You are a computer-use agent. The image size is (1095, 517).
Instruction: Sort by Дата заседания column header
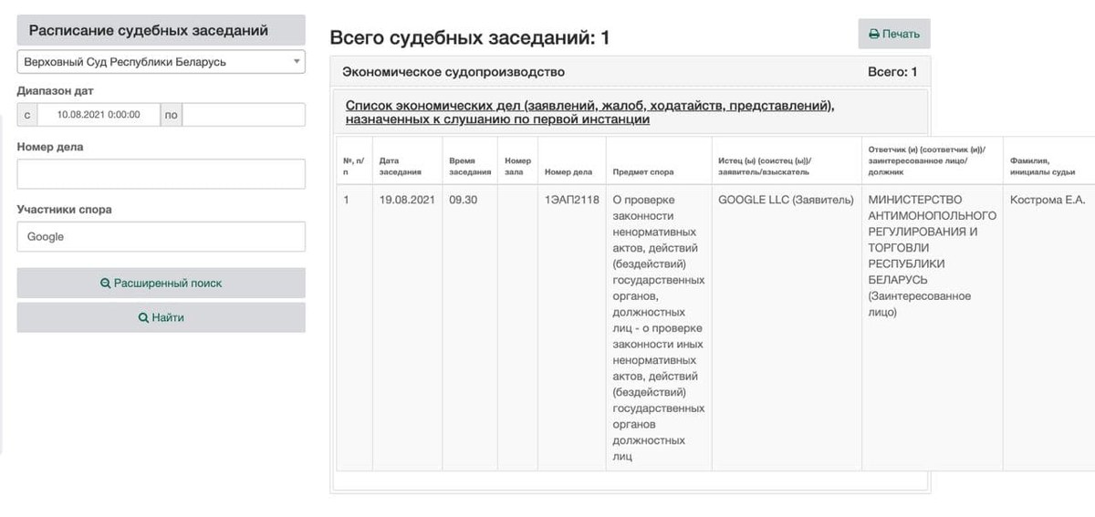click(x=401, y=166)
